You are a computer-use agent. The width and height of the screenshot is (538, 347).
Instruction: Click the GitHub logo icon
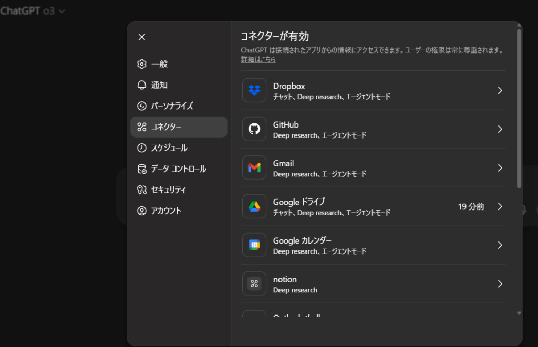pos(254,129)
